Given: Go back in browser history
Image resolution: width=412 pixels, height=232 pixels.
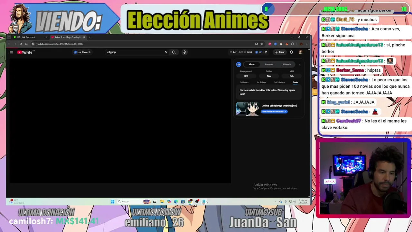Looking at the screenshot, I should pos(9,44).
